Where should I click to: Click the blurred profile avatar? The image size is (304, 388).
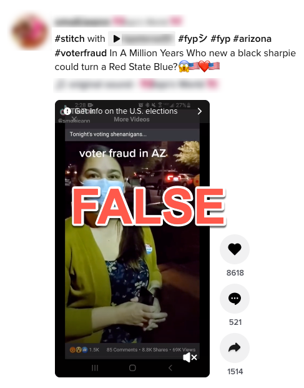tap(30, 32)
